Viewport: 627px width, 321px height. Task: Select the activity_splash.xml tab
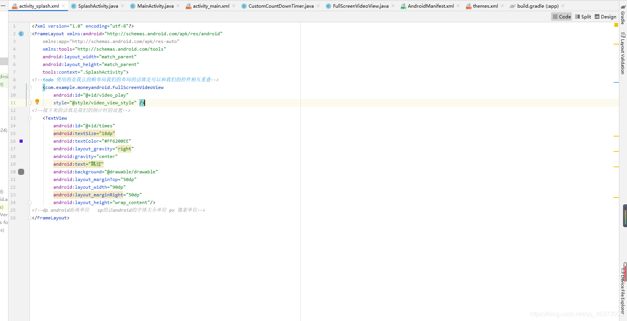[39, 6]
